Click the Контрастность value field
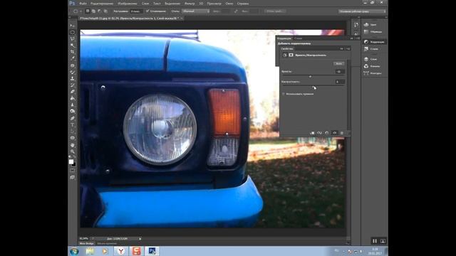 click(x=340, y=82)
